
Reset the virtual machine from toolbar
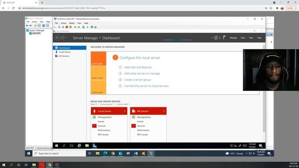(79, 27)
